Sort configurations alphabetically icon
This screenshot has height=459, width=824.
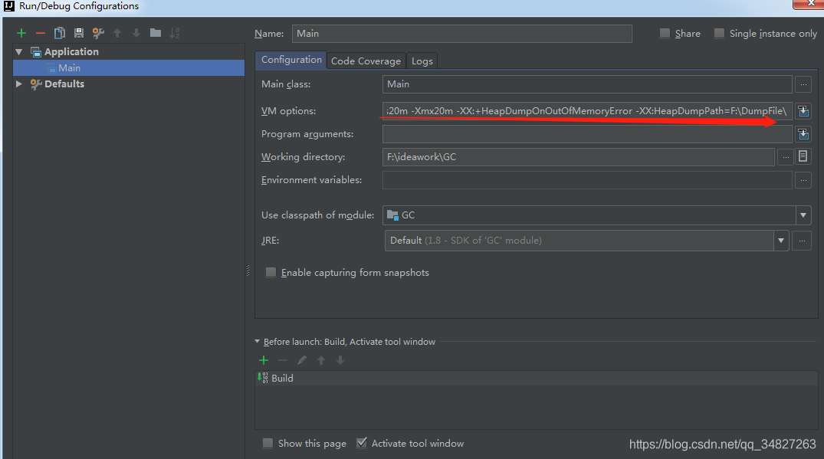(175, 33)
